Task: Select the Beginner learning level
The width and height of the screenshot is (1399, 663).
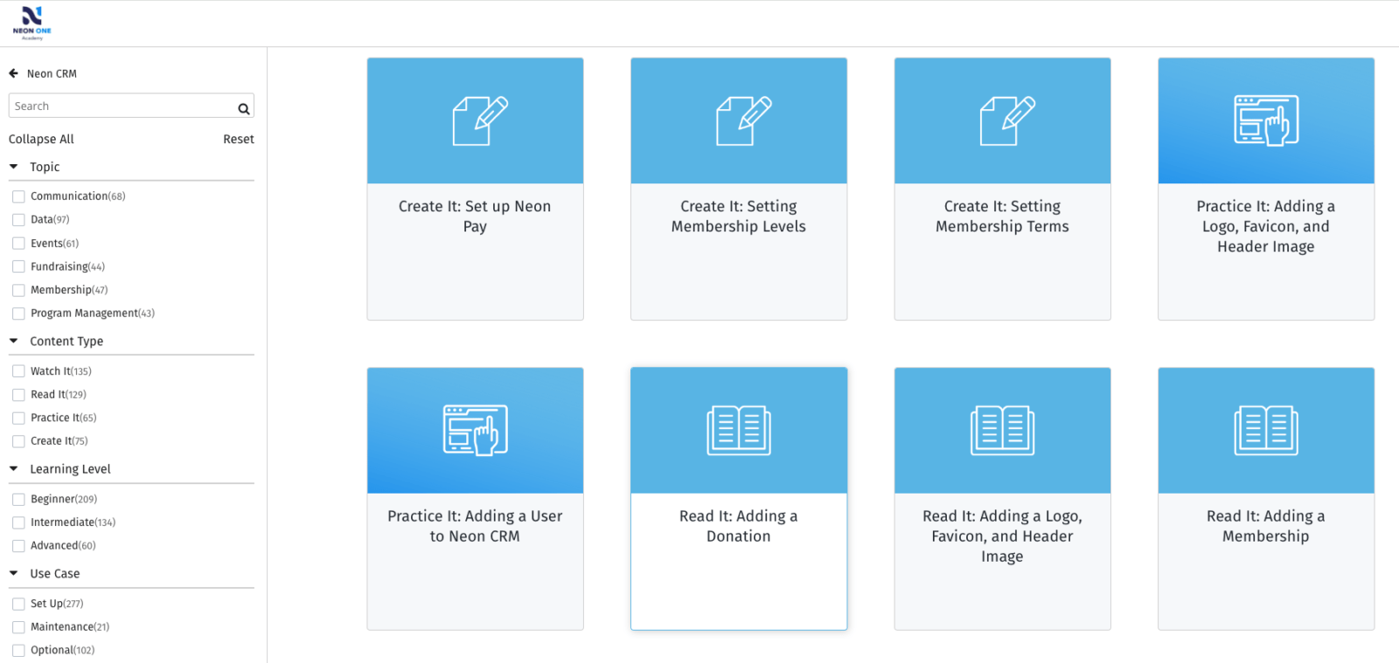Action: 18,500
